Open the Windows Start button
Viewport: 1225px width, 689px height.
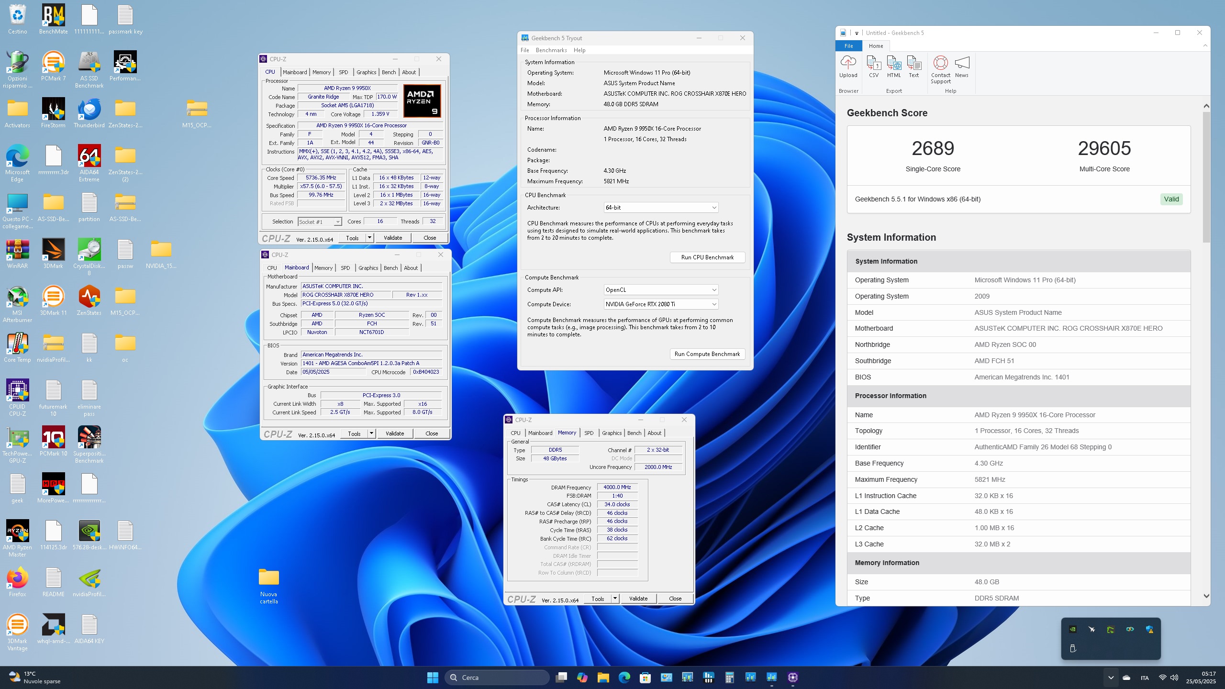click(433, 677)
